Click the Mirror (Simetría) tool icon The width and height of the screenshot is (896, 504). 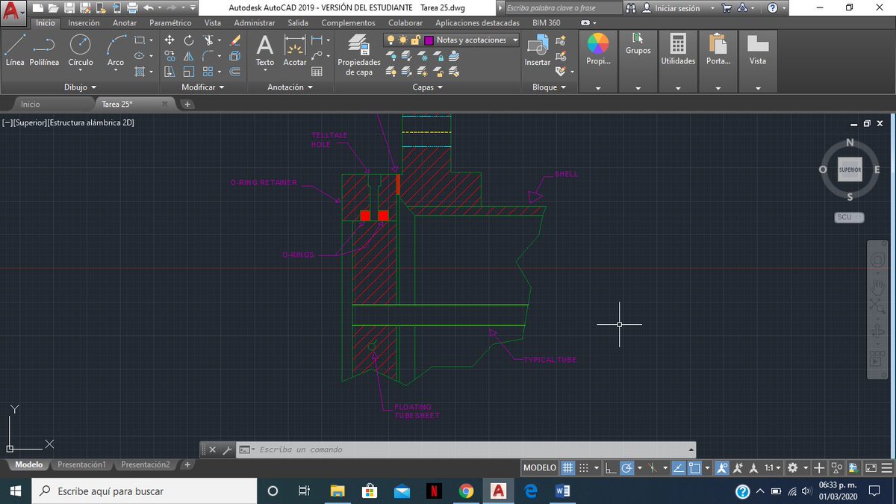point(189,56)
